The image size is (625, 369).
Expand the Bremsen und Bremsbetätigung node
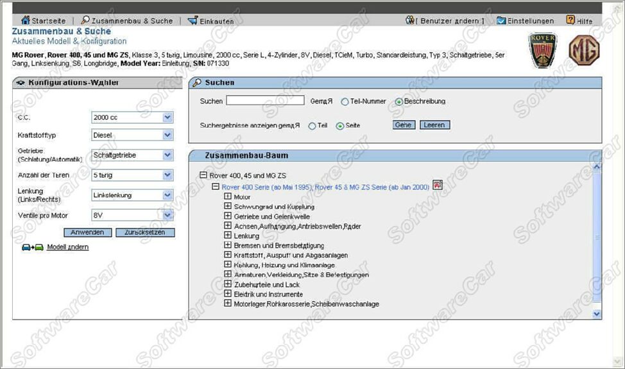point(227,245)
